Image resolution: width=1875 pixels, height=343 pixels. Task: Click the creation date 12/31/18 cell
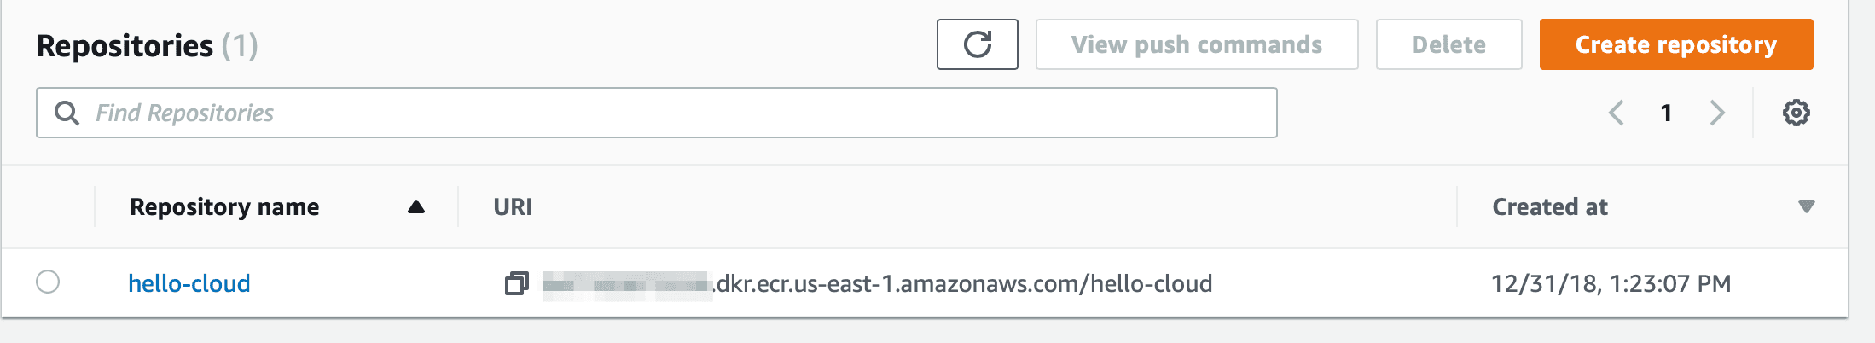[1611, 283]
